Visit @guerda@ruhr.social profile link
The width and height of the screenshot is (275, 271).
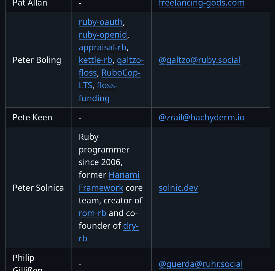[x=200, y=264]
